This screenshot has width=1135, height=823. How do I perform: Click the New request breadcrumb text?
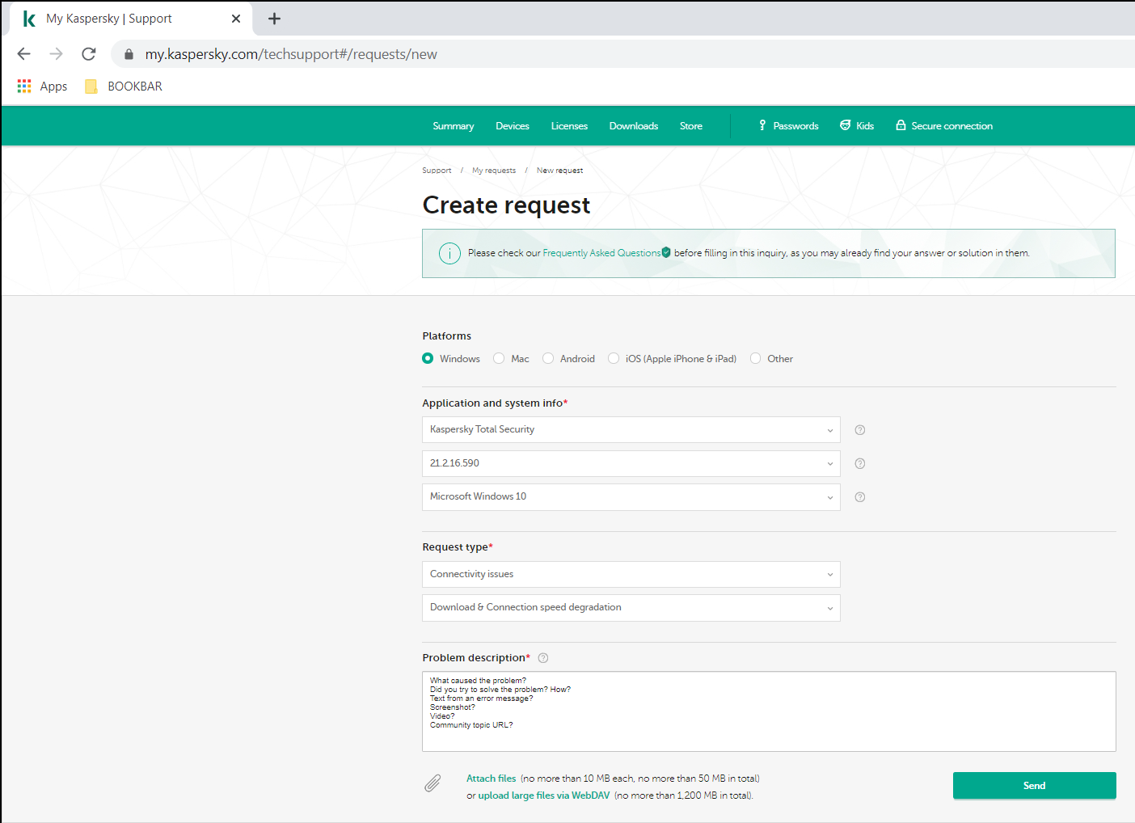tap(559, 171)
